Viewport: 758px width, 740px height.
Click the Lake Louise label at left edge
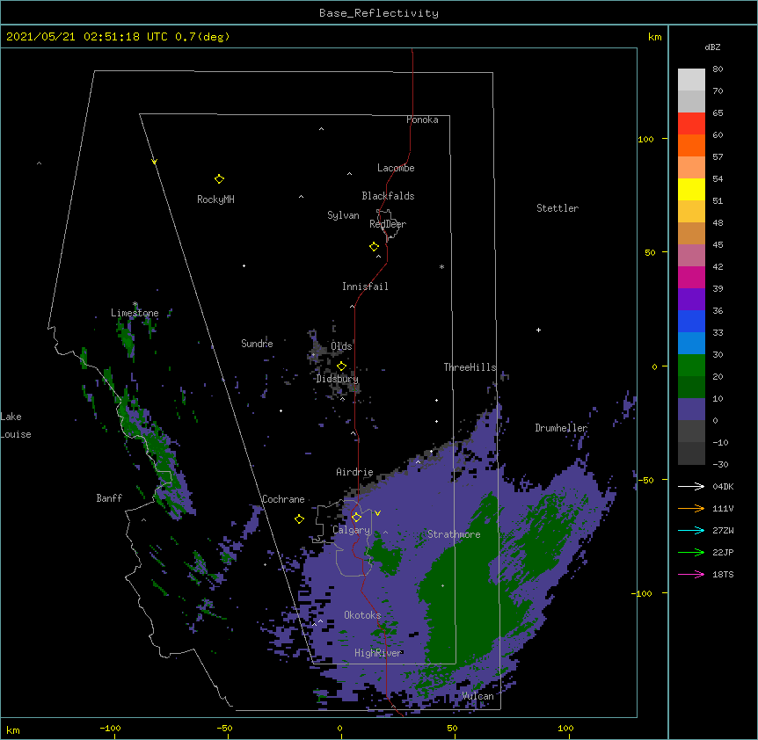[x=16, y=425]
